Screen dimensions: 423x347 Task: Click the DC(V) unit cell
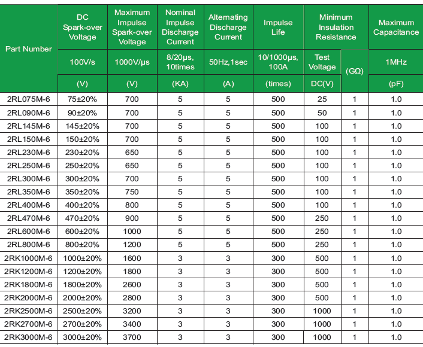pos(322,84)
